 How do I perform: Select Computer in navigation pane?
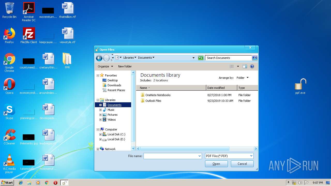(111, 129)
